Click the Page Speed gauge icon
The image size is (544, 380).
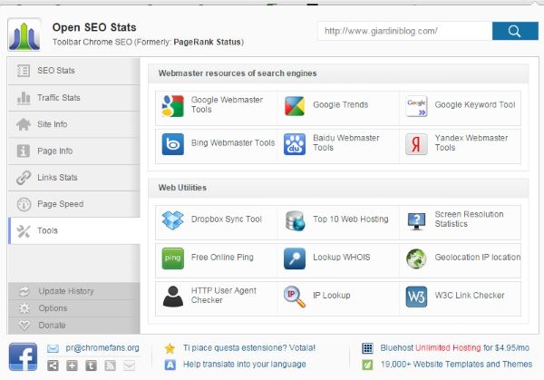pos(24,204)
